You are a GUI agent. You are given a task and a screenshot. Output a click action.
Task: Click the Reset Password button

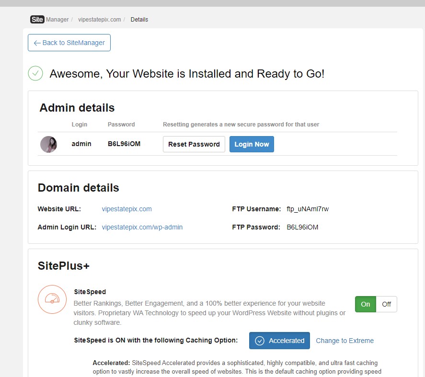[x=194, y=144]
